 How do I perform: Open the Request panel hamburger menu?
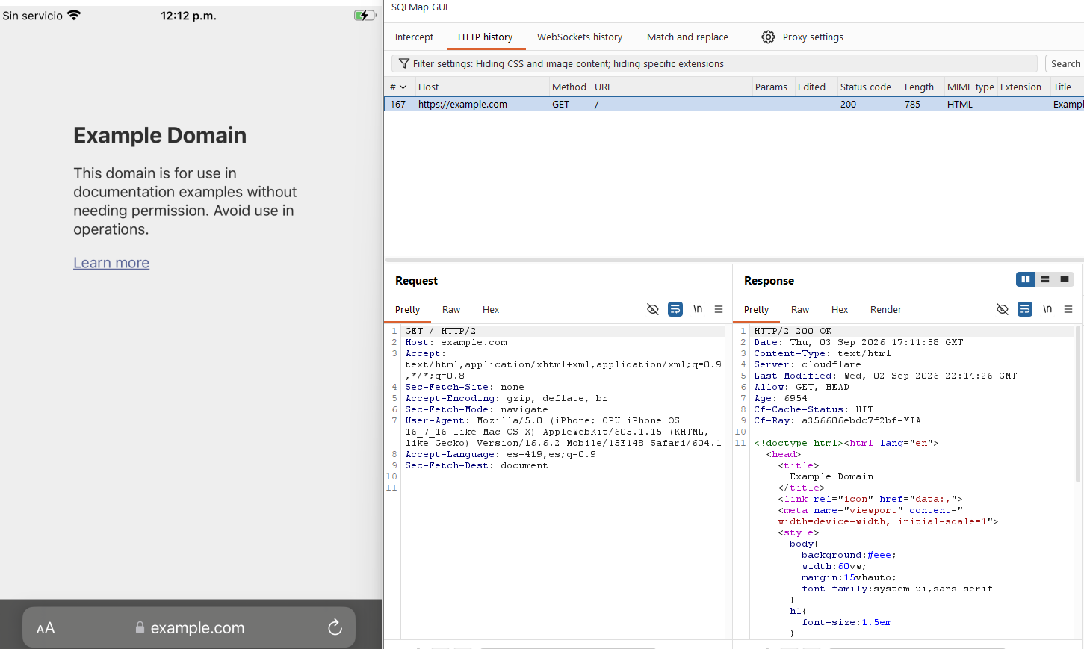tap(719, 309)
